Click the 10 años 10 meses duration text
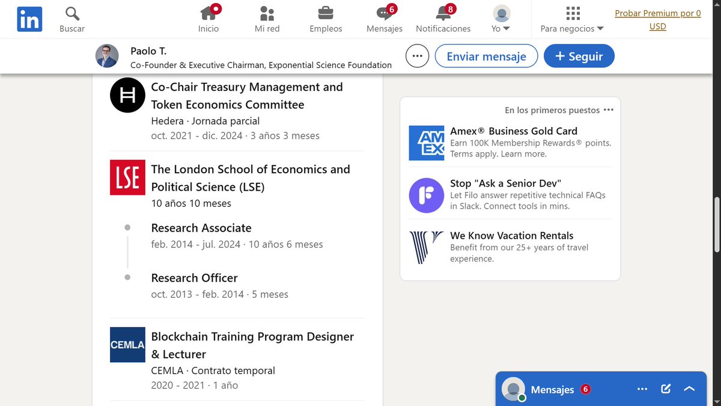Image resolution: width=721 pixels, height=406 pixels. tap(191, 203)
